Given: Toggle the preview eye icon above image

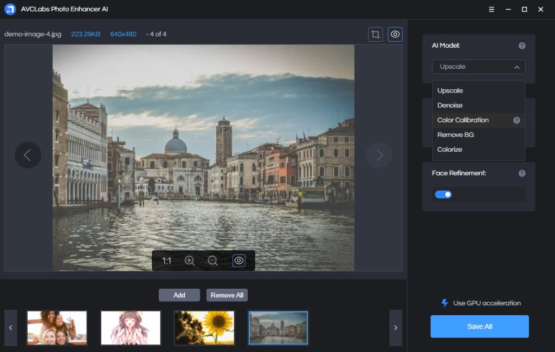Looking at the screenshot, I should coord(395,35).
